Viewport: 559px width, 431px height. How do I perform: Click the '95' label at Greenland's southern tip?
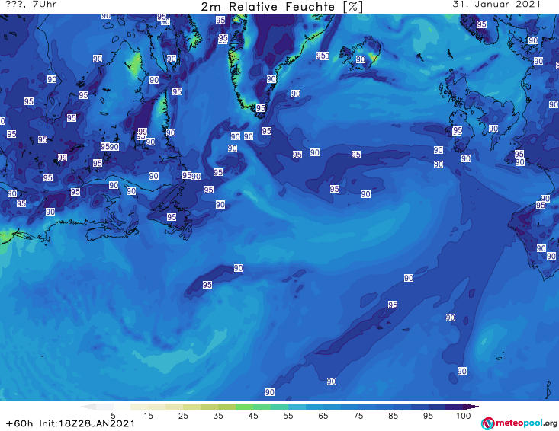click(261, 108)
